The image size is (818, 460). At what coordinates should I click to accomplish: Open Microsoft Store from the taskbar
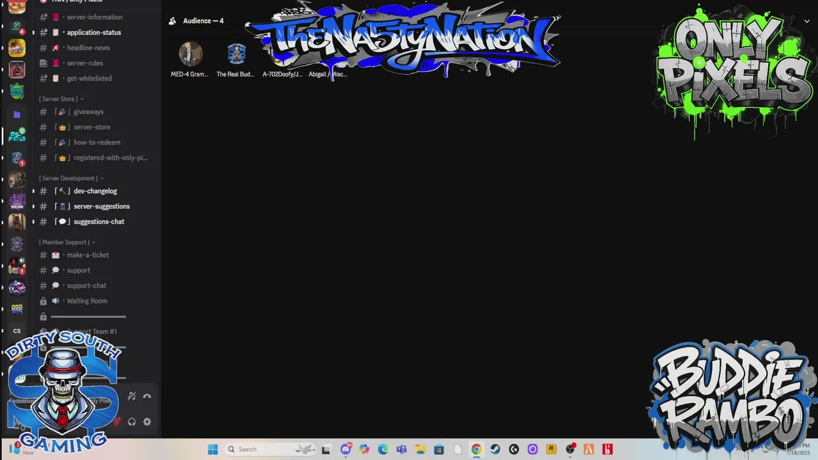click(439, 450)
